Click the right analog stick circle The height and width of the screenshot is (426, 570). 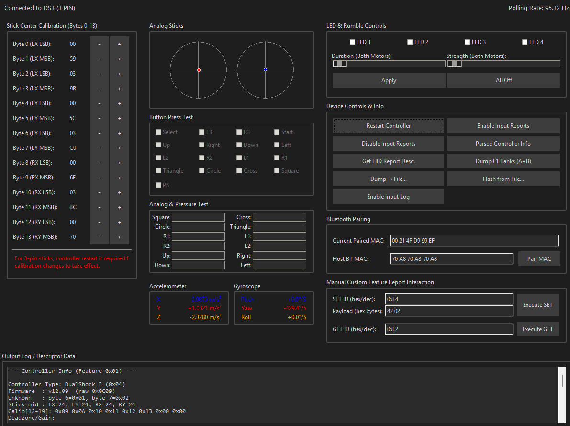pos(265,70)
